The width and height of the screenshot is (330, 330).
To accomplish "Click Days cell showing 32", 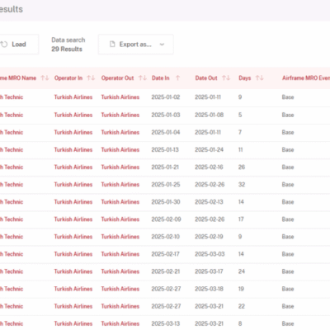I will click(242, 185).
